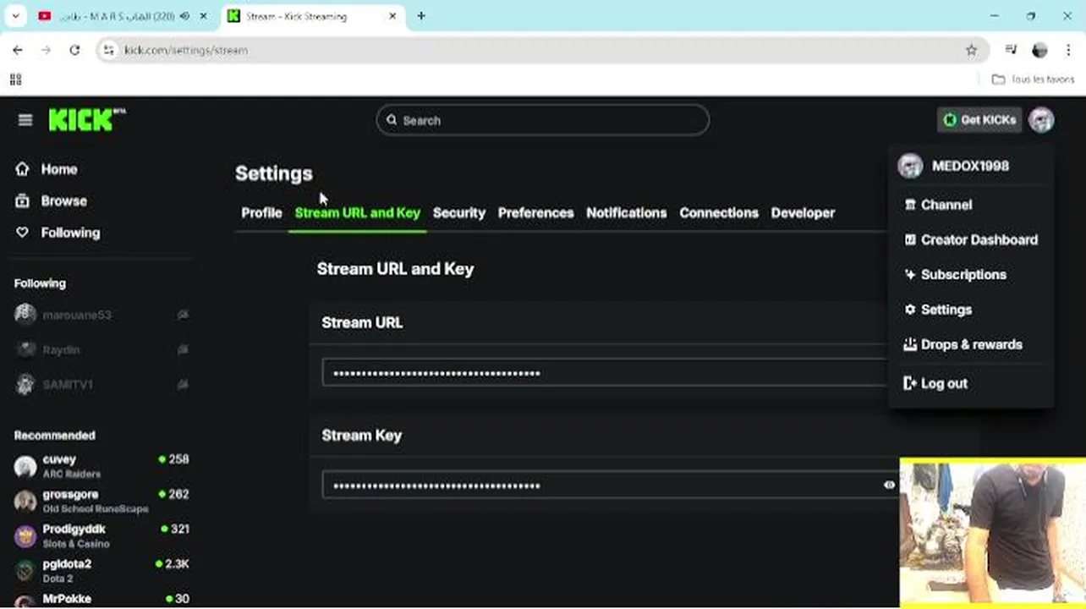The width and height of the screenshot is (1086, 609).
Task: Go to Browse in the sidebar
Action: click(x=63, y=201)
